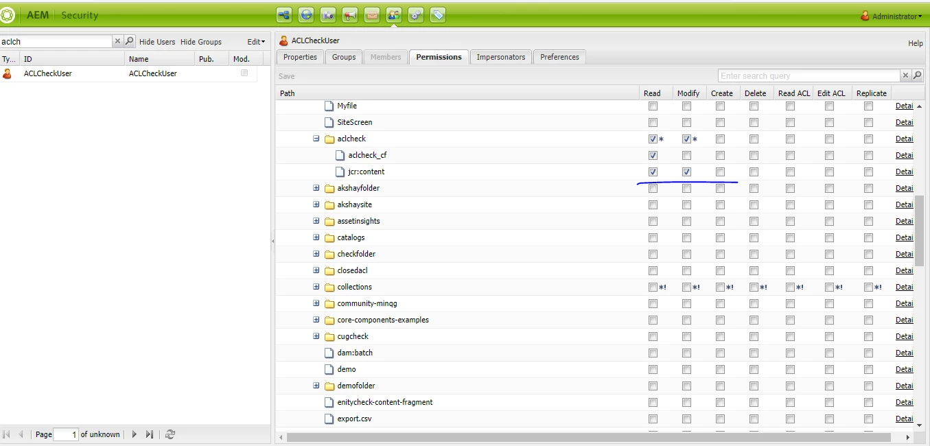
Task: Expand the demofolder node
Action: pyautogui.click(x=316, y=386)
